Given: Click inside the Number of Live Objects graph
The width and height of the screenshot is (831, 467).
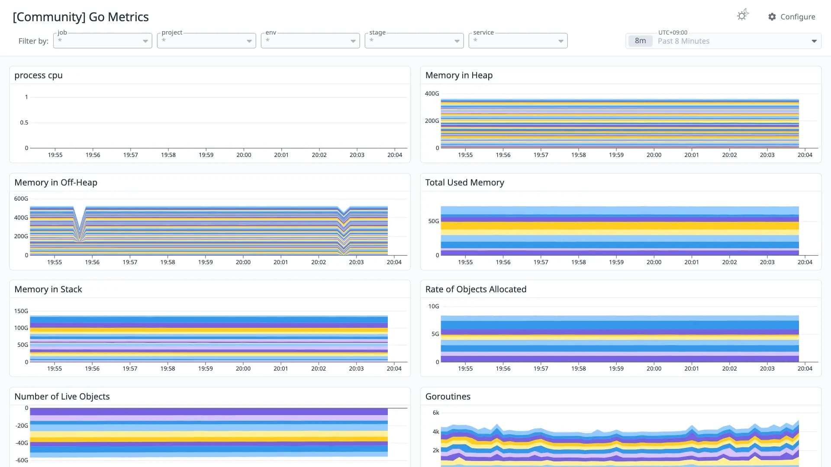Looking at the screenshot, I should click(x=209, y=432).
